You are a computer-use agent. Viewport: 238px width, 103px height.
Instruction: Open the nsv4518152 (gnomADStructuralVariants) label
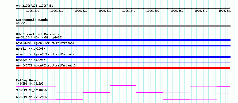pos(46,54)
